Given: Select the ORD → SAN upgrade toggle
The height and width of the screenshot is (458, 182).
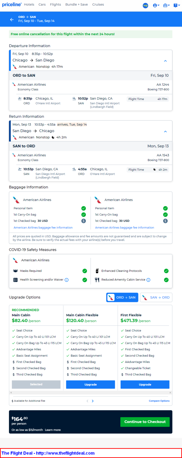Looking at the screenshot, I should pos(122,297).
